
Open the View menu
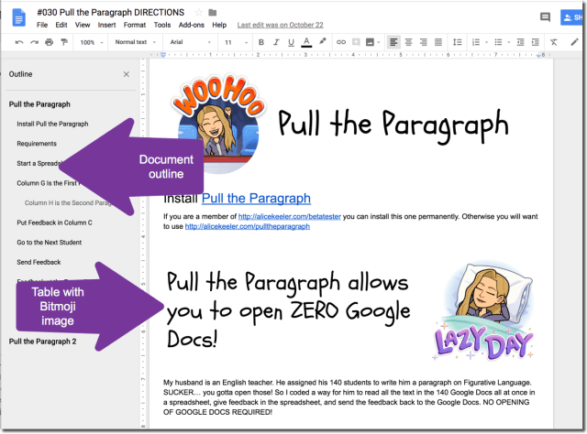(83, 25)
